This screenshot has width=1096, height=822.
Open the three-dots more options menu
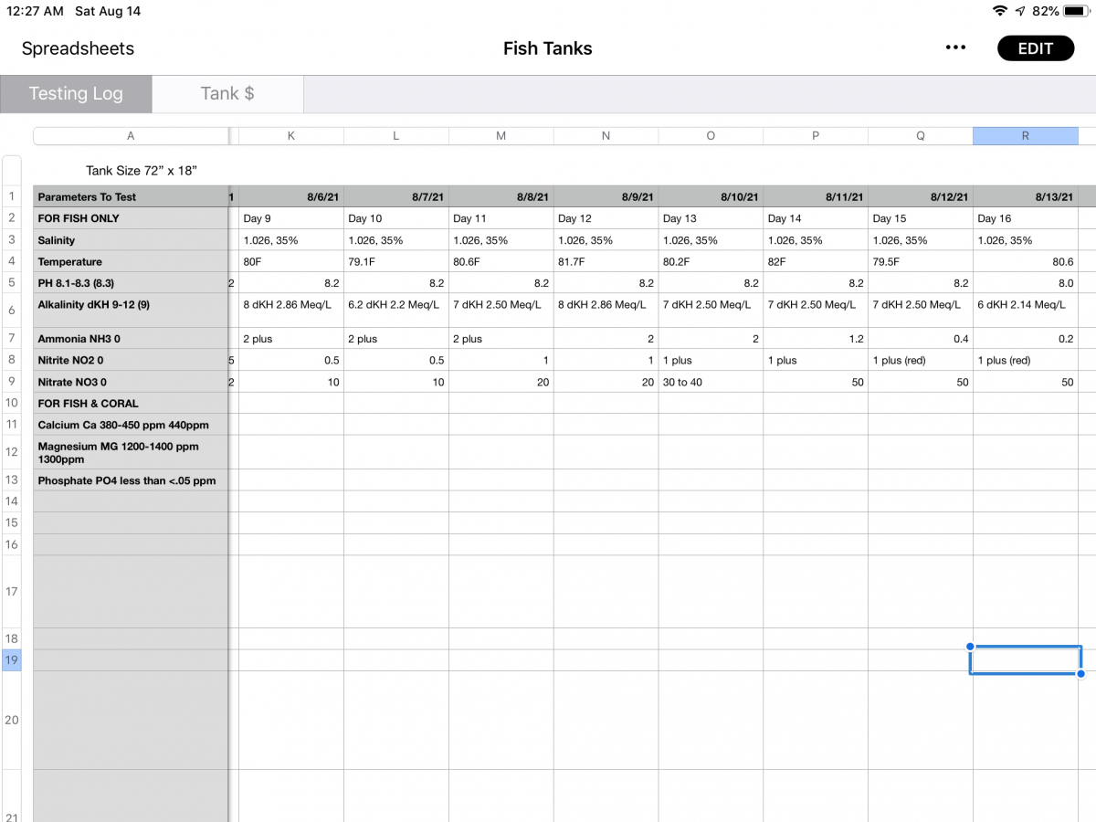(x=955, y=48)
